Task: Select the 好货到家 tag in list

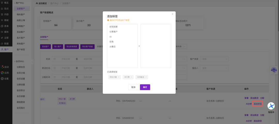Action: 114,27
